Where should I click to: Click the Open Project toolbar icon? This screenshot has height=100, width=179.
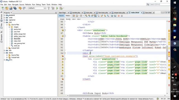coord(11,8)
